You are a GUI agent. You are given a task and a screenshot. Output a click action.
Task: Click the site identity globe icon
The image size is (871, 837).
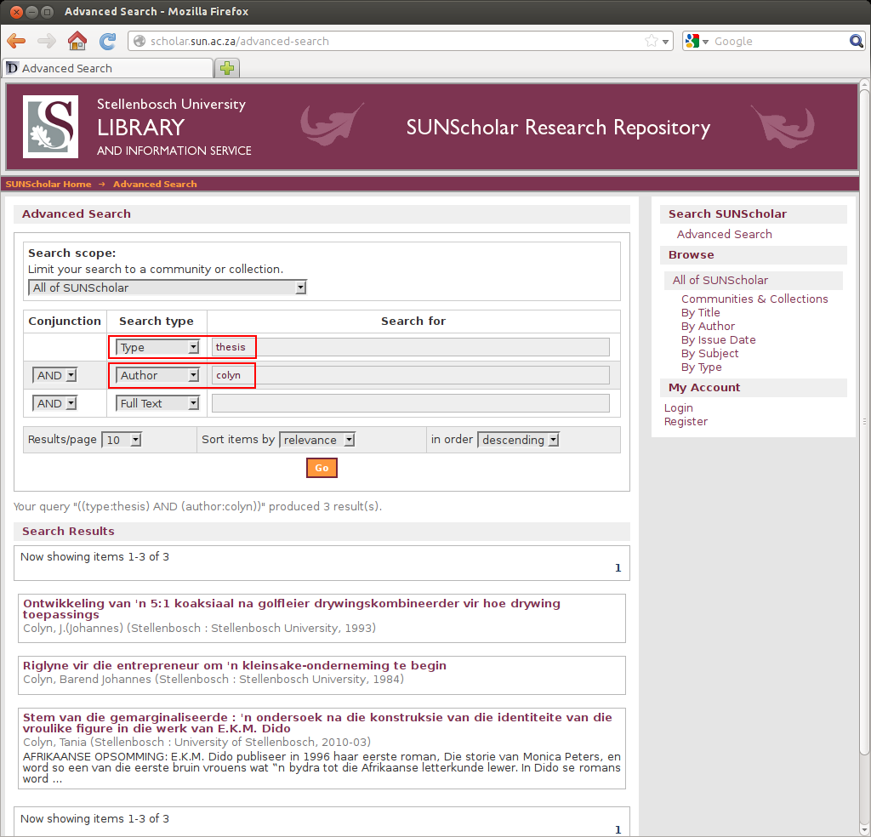point(139,41)
